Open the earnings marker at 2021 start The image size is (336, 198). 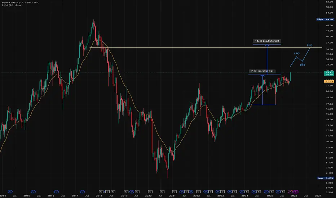pyautogui.click(x=174, y=192)
